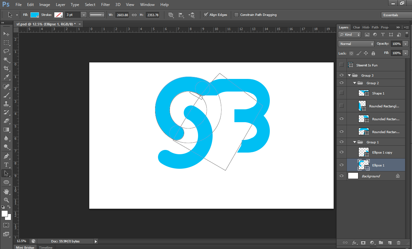Switch to the Timeline tab
This screenshot has width=412, height=249.
coord(46,247)
